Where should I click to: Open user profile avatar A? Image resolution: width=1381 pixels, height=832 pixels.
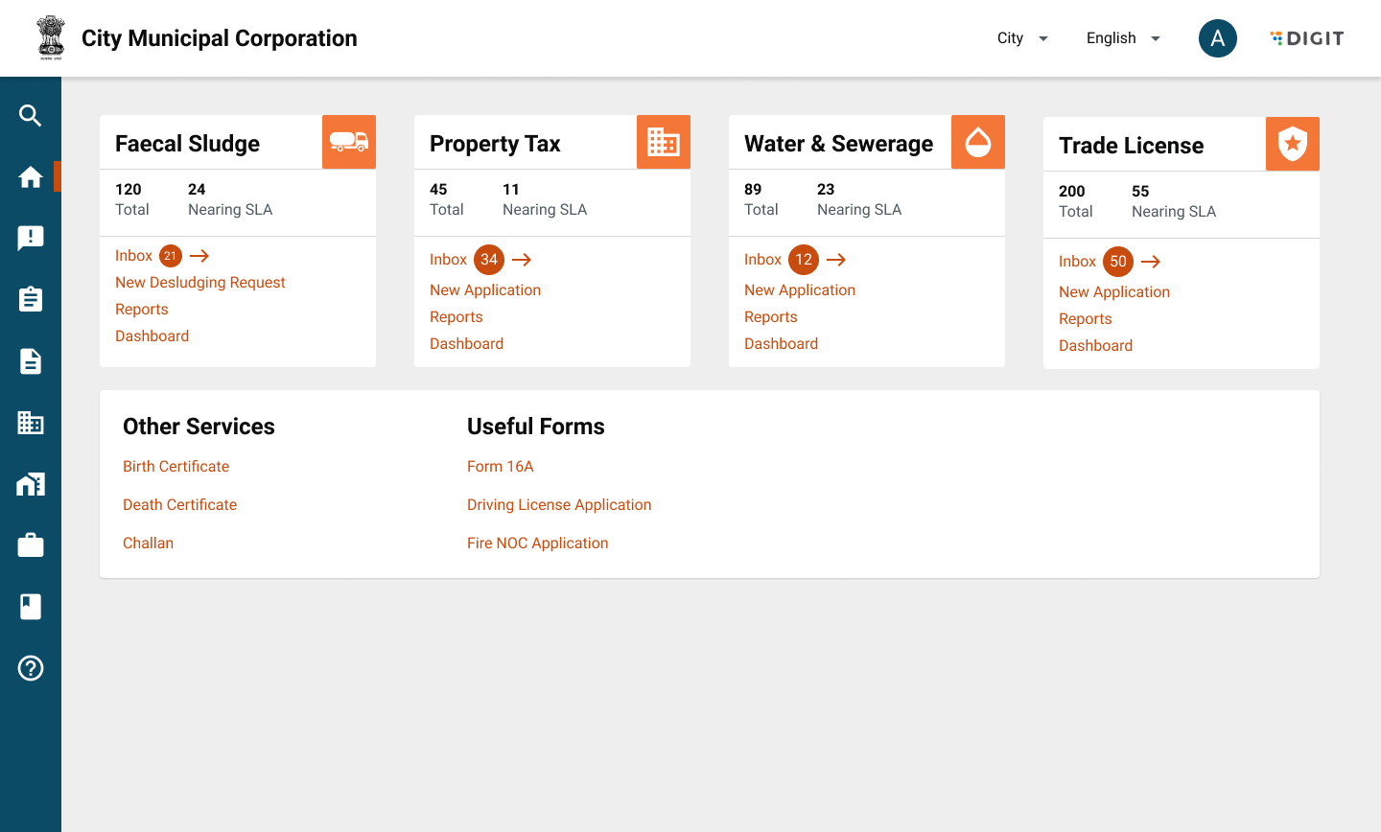(x=1218, y=38)
